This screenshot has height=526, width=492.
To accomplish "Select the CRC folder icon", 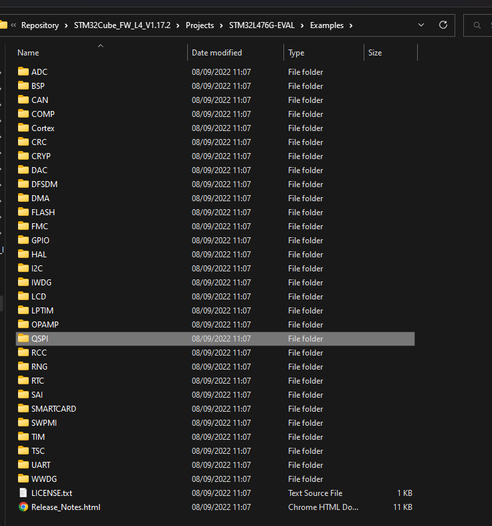I will (x=23, y=142).
